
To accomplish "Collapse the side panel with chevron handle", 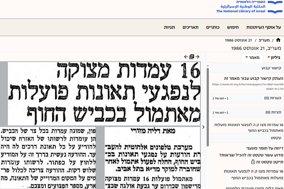I will point(203,127).
